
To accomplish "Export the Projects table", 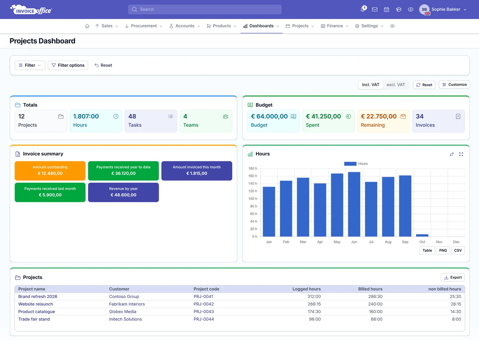I will [x=453, y=277].
